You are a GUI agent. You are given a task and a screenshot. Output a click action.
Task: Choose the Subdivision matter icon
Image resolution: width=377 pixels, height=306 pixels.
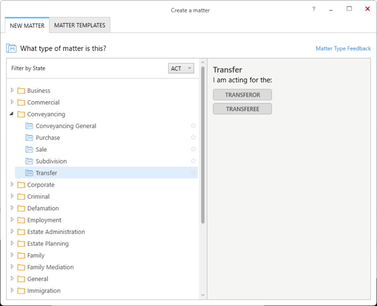click(x=29, y=161)
